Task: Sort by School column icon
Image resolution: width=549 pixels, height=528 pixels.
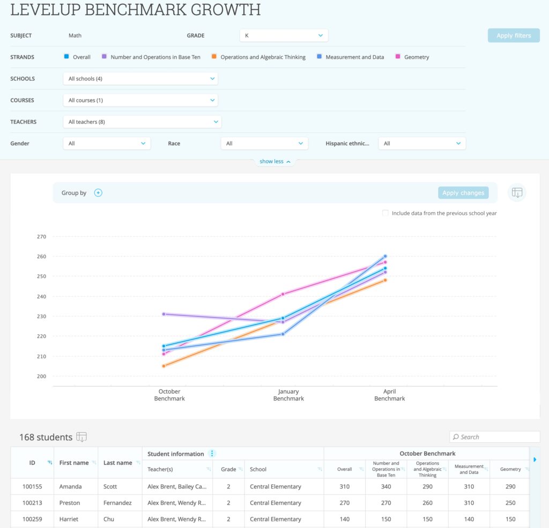Action: (320, 470)
